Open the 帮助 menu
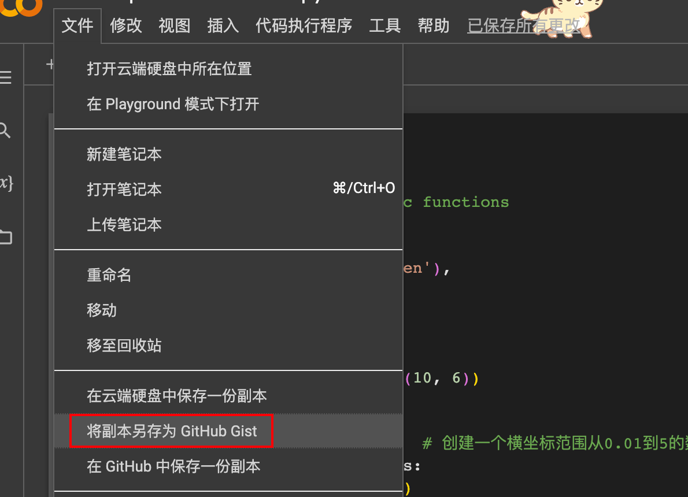This screenshot has height=497, width=688. (x=434, y=25)
